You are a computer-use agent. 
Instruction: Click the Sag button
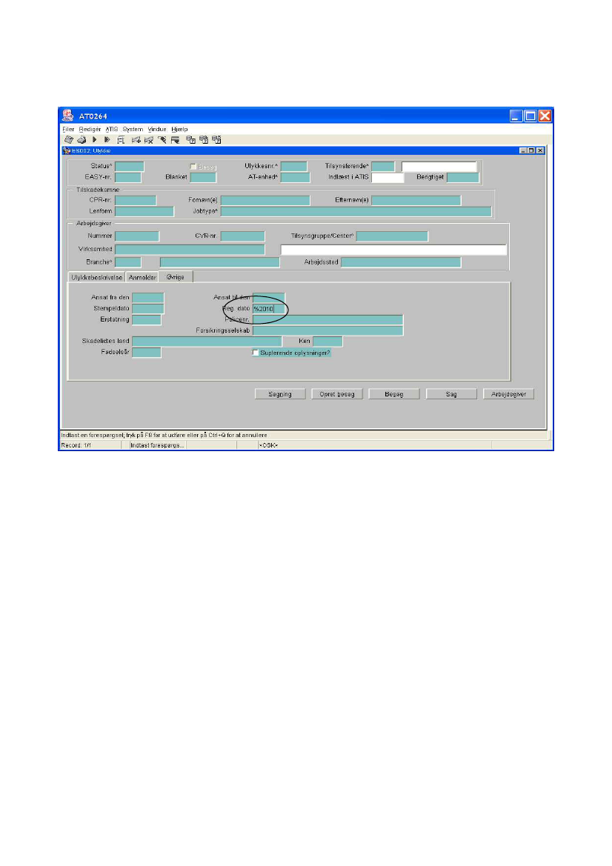click(451, 394)
